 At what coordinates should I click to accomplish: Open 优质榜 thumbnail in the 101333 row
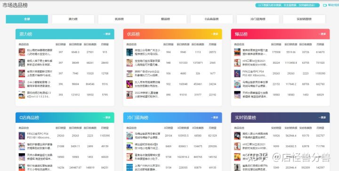click(129, 63)
